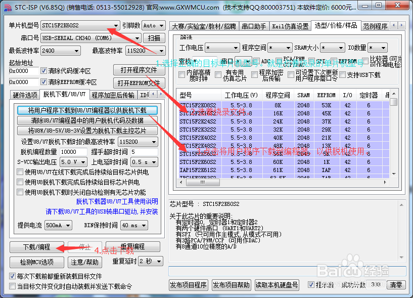Check 有专用仿真芯片 filter box

coord(218,75)
